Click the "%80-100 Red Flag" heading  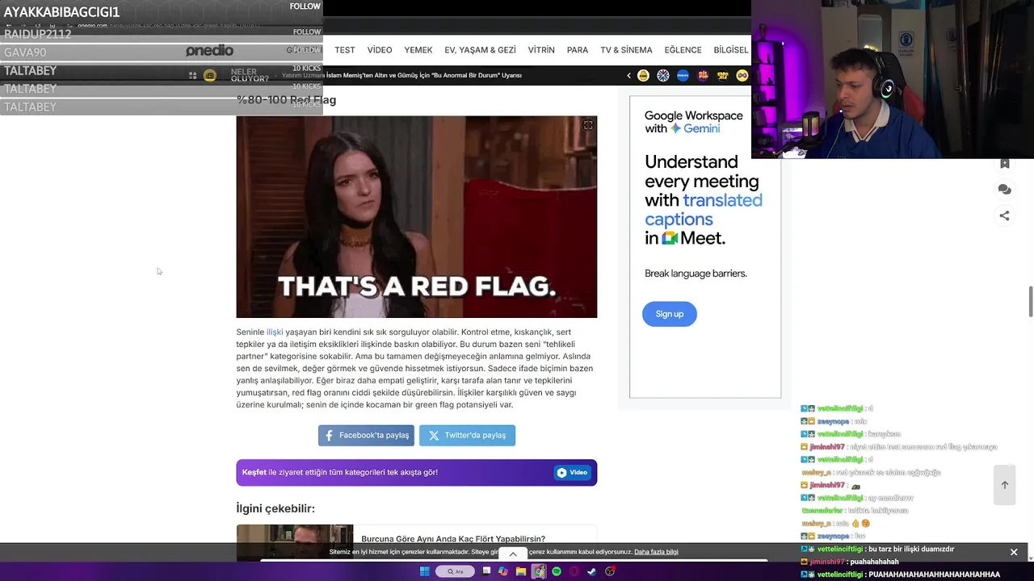click(x=286, y=100)
